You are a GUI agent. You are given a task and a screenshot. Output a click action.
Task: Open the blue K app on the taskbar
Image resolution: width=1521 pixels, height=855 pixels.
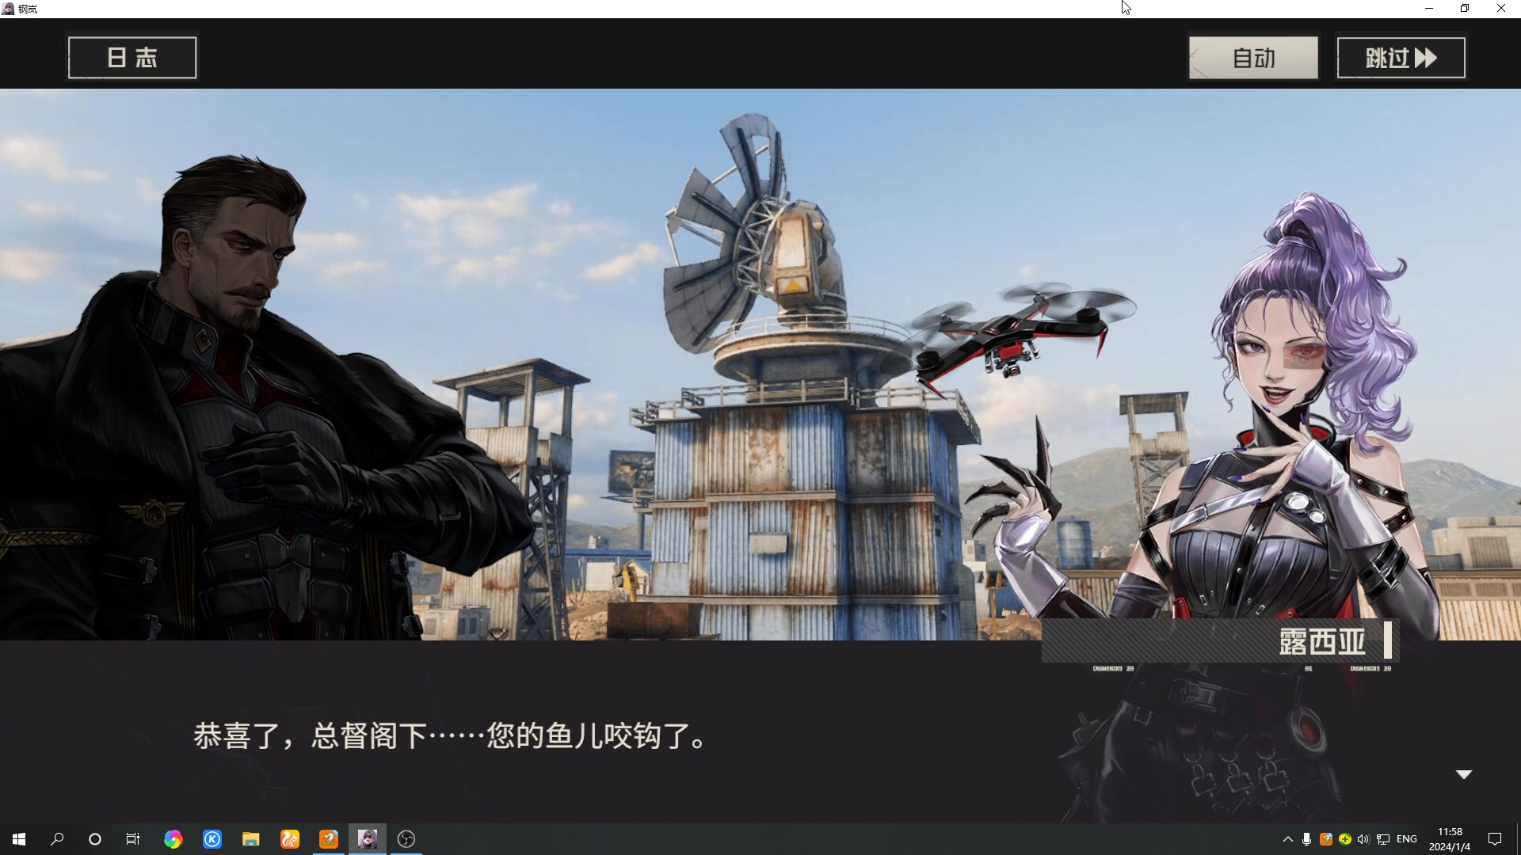coord(212,838)
